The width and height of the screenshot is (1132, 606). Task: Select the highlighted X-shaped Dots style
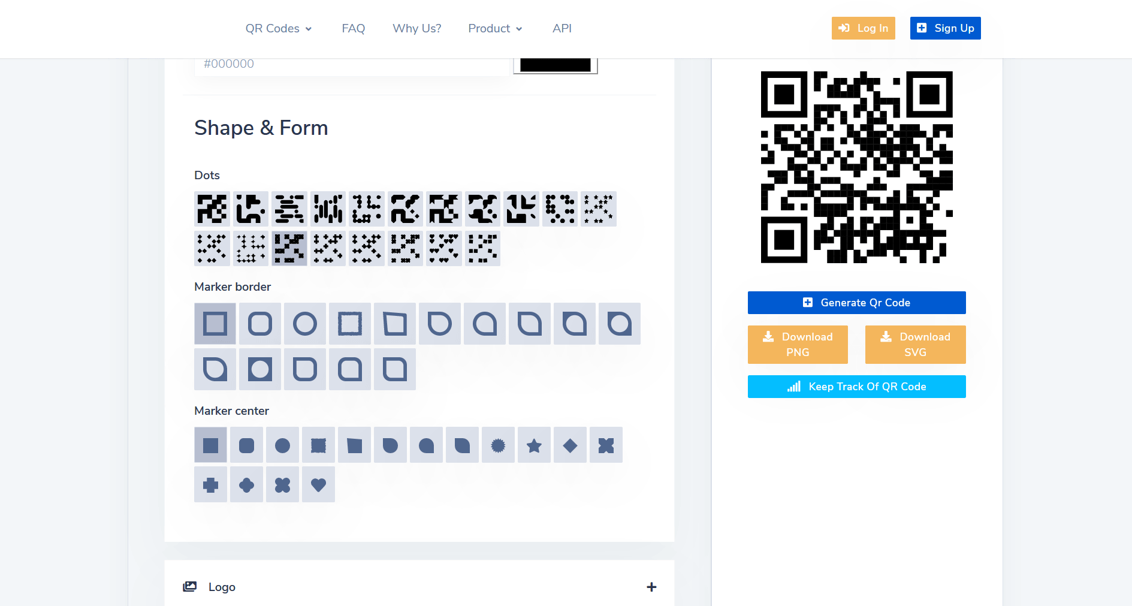[x=289, y=248]
